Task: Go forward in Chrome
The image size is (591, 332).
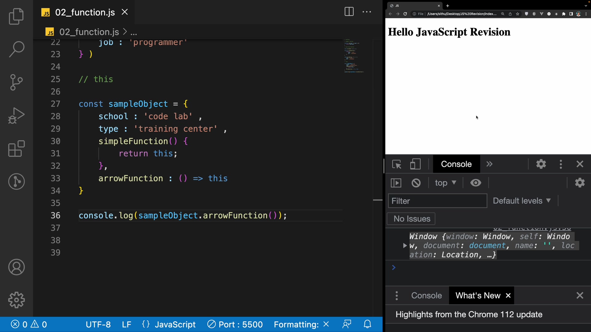Action: [x=398, y=14]
